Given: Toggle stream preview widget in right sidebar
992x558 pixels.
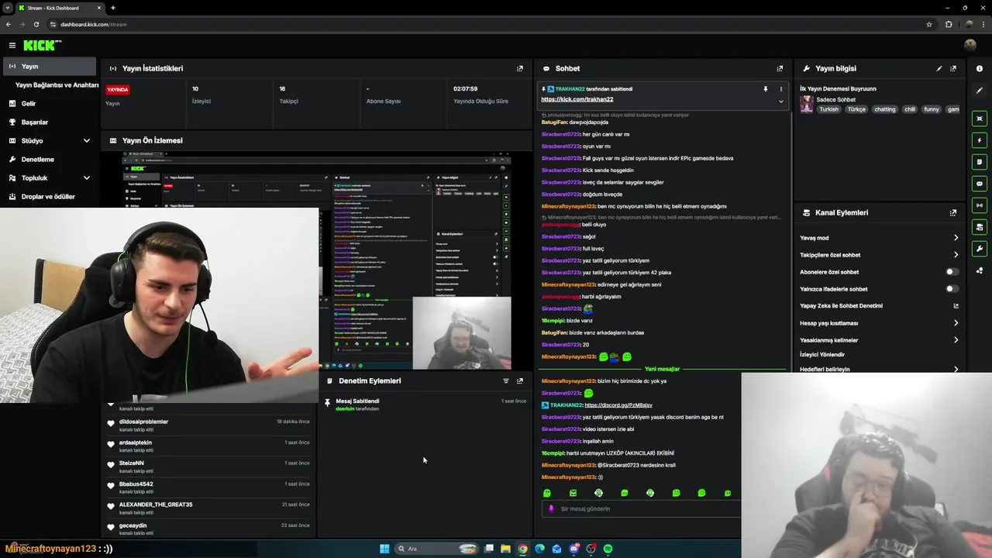Looking at the screenshot, I should click(980, 119).
